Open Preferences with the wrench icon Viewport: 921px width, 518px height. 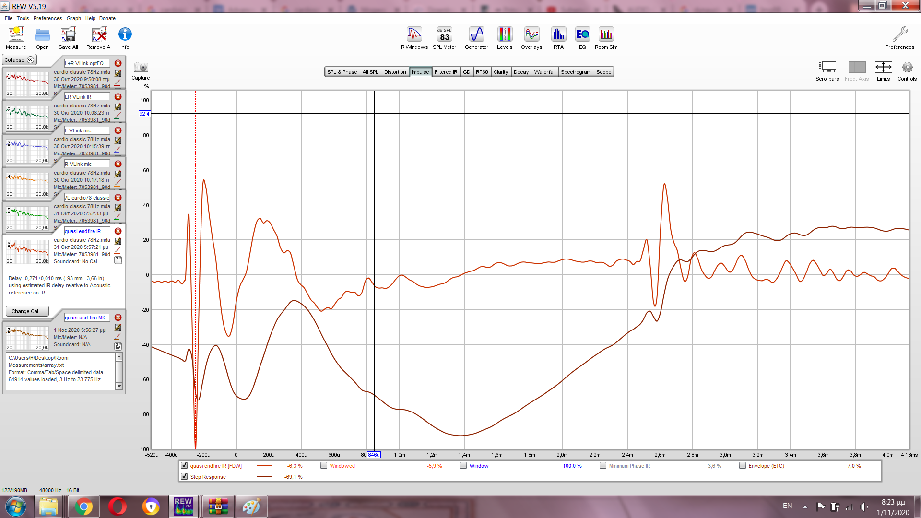pos(900,38)
